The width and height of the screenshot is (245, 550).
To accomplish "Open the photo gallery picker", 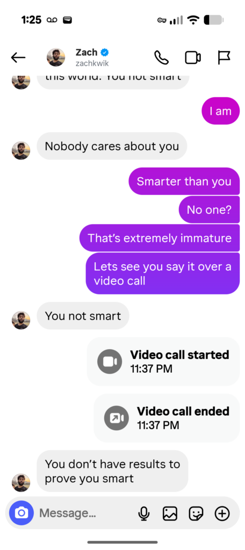I will click(170, 514).
